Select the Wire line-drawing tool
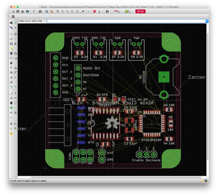The width and height of the screenshot is (218, 196). coord(11,93)
